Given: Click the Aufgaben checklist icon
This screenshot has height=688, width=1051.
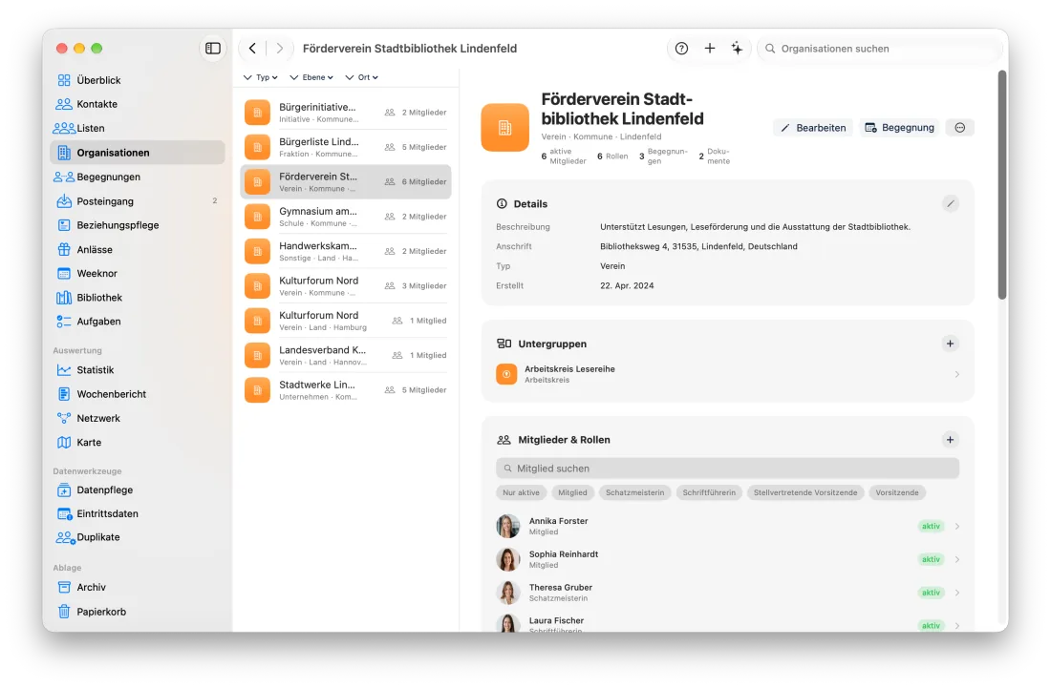Looking at the screenshot, I should pyautogui.click(x=64, y=322).
